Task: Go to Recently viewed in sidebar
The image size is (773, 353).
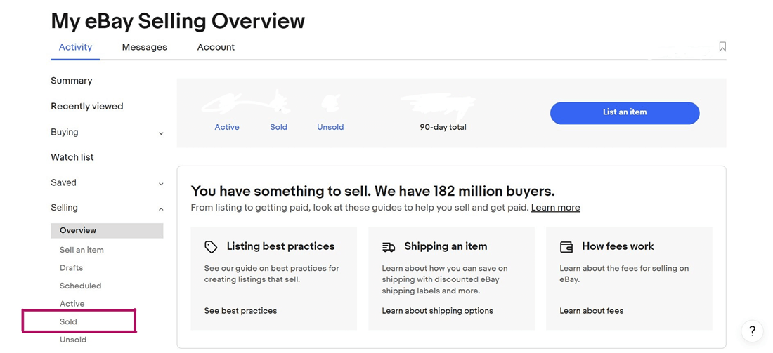Action: pyautogui.click(x=86, y=107)
